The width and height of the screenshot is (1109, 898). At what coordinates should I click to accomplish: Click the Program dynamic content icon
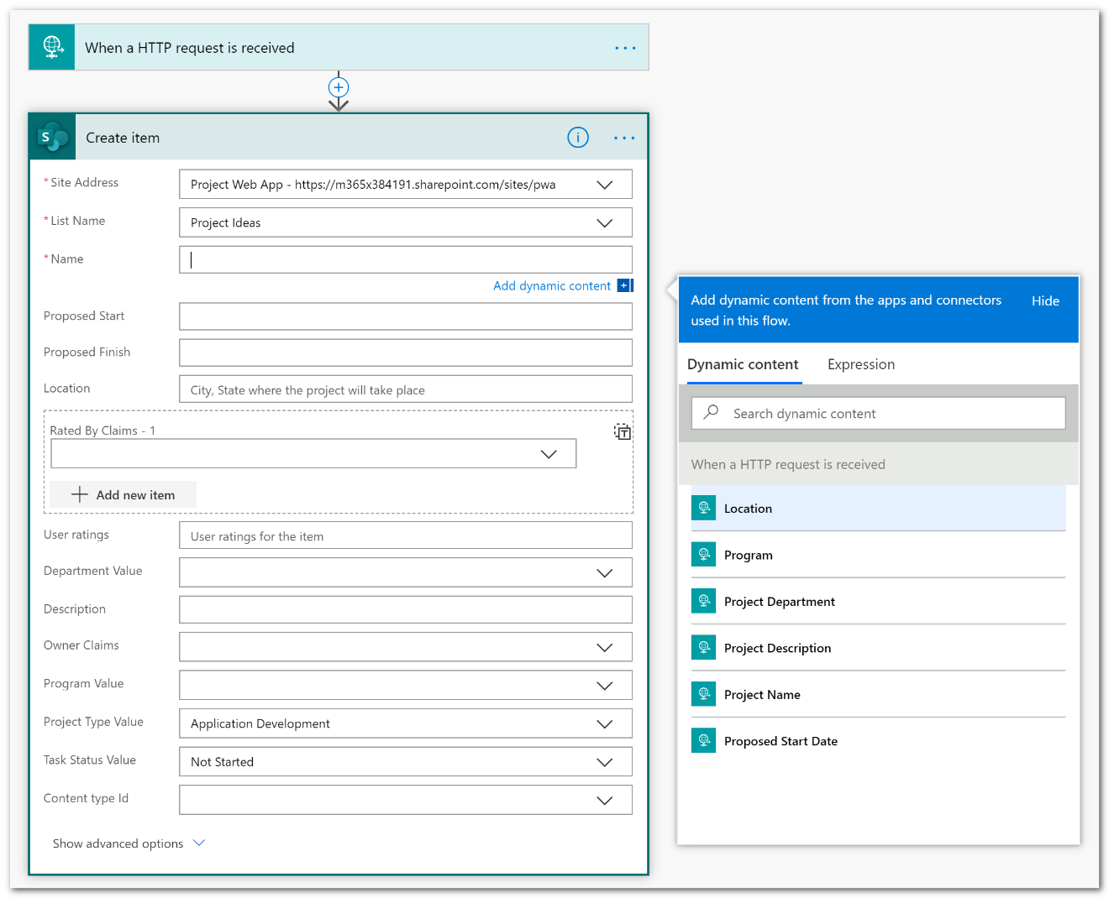pyautogui.click(x=704, y=554)
